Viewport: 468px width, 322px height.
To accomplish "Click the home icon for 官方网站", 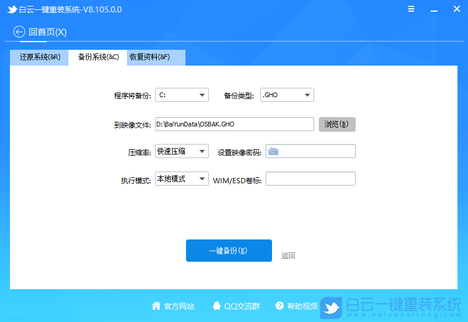I will [156, 306].
